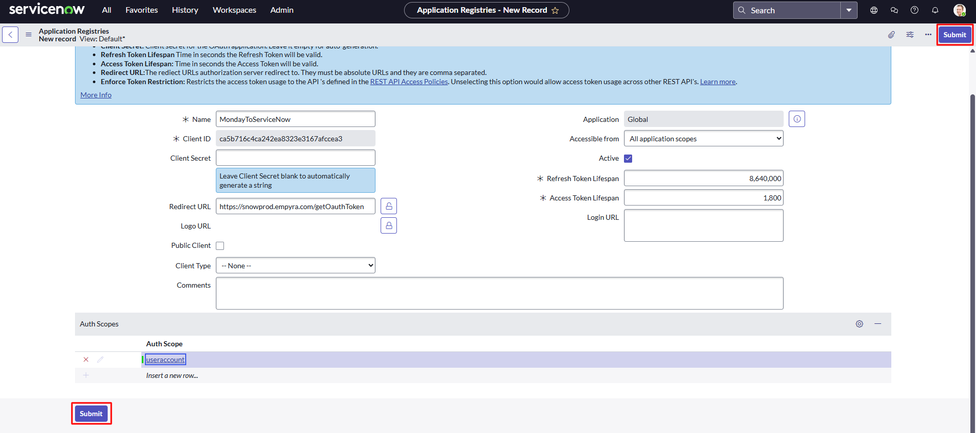Open the Client Type dropdown
The image size is (976, 433).
click(295, 265)
